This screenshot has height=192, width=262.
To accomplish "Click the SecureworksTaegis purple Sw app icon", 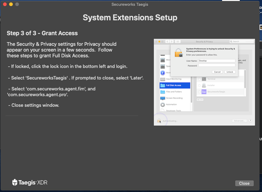I will click(204, 91).
